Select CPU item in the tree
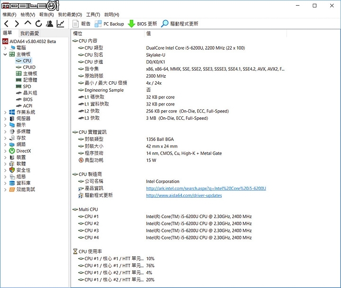341x288 pixels. [x=24, y=61]
